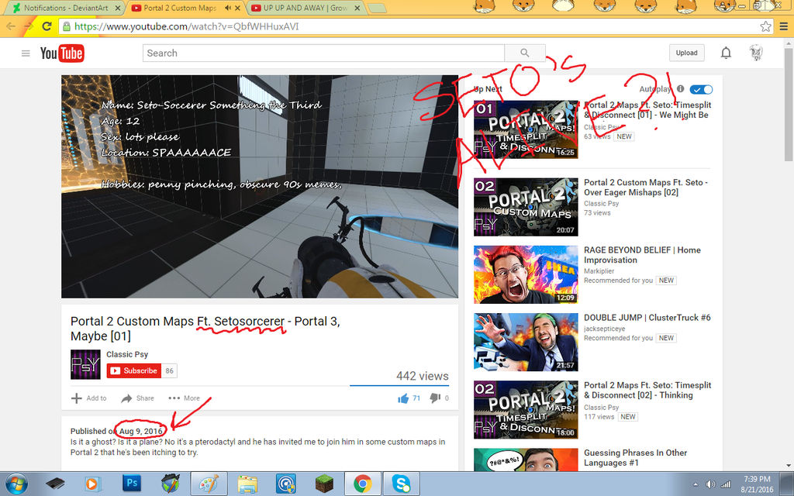Launch Photoshop from the taskbar
794x496 pixels.
(132, 484)
